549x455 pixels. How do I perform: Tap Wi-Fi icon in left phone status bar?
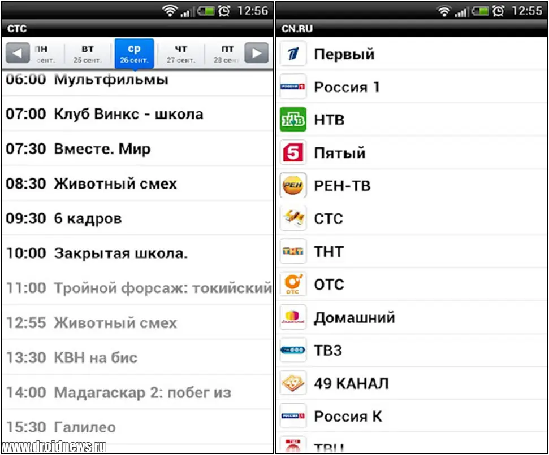[170, 11]
